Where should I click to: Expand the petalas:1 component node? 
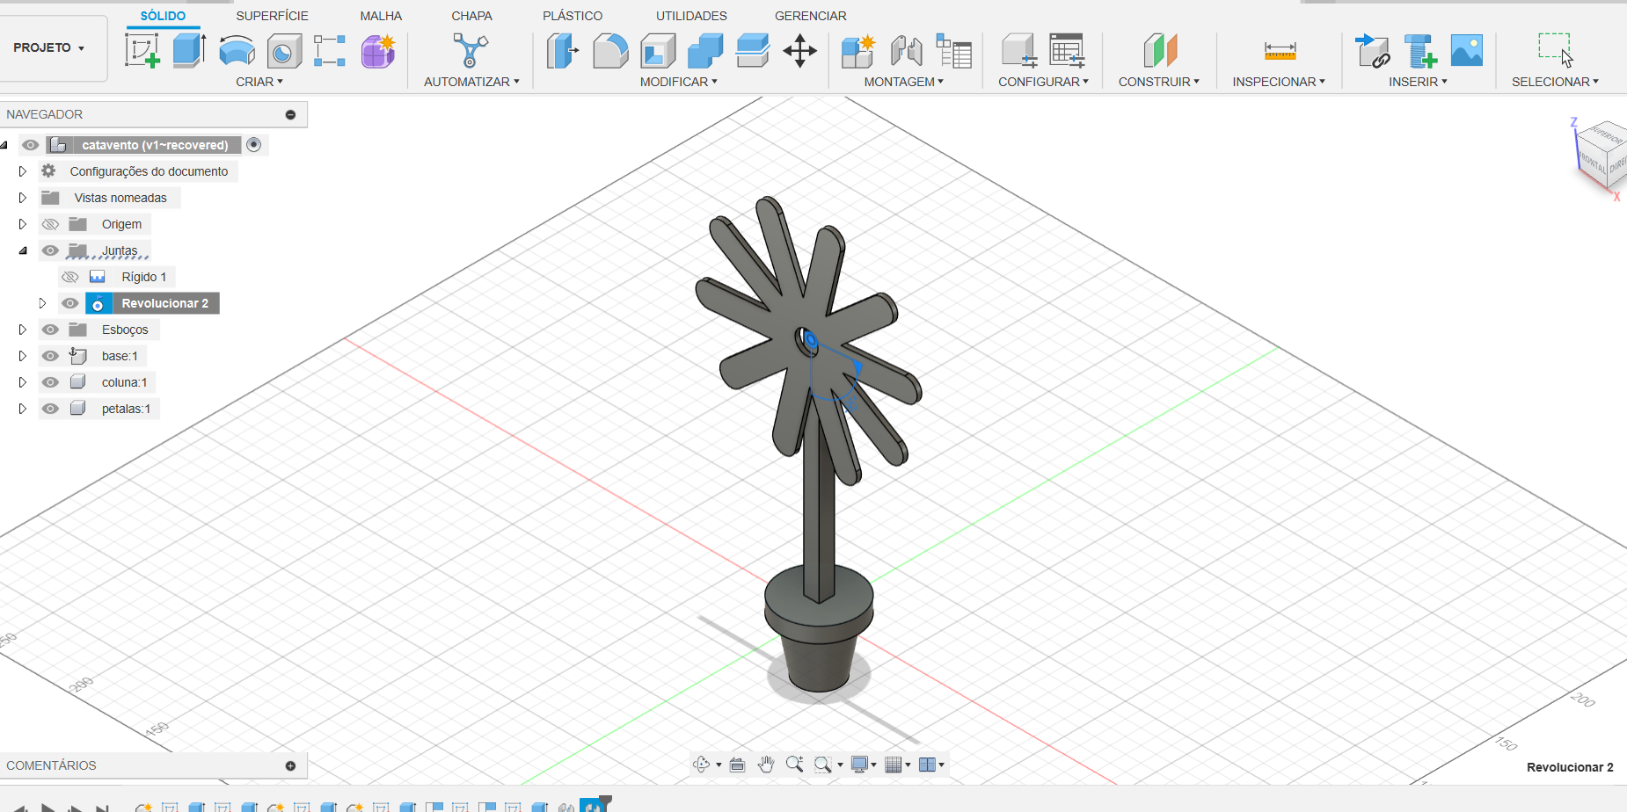coord(23,409)
